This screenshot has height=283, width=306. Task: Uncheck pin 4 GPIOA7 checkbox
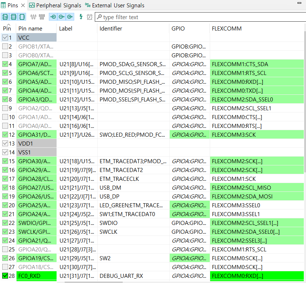tap(5, 64)
